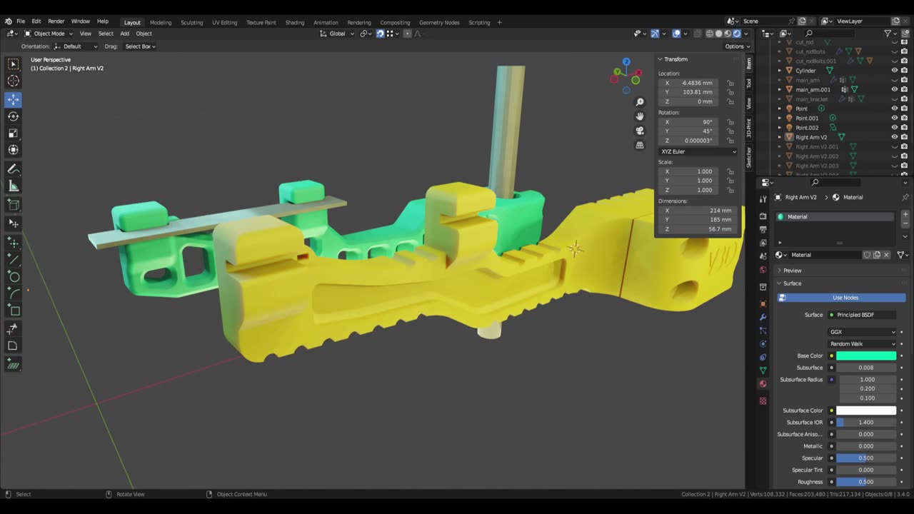Image resolution: width=914 pixels, height=514 pixels.
Task: Open the World properties tab
Action: (763, 270)
